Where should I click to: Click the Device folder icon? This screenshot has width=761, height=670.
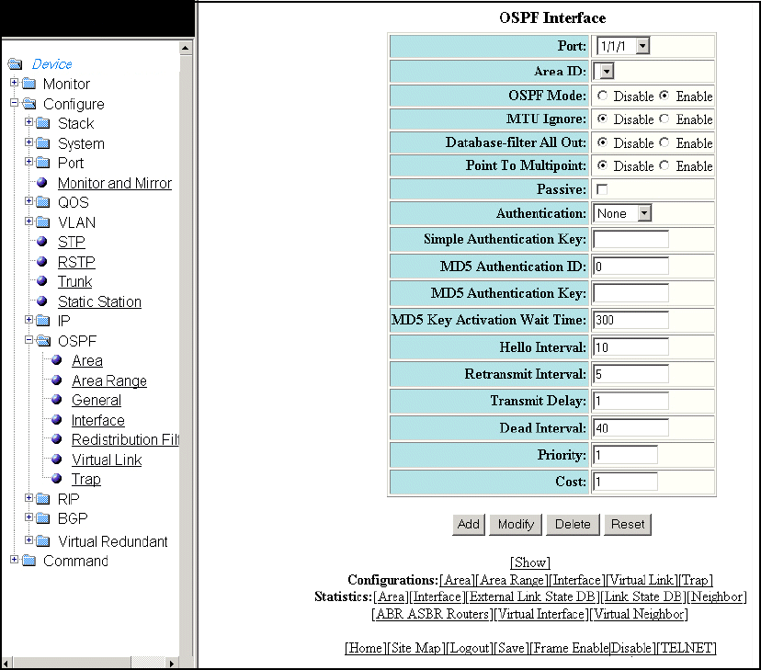(x=15, y=64)
